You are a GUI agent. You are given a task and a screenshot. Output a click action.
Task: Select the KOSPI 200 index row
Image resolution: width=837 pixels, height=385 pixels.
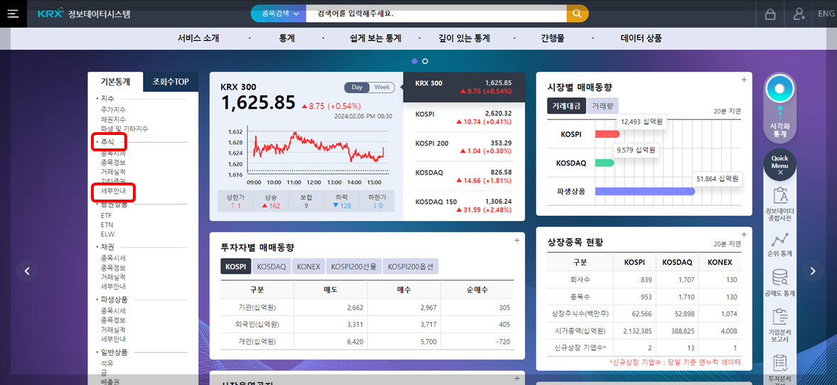(x=464, y=147)
